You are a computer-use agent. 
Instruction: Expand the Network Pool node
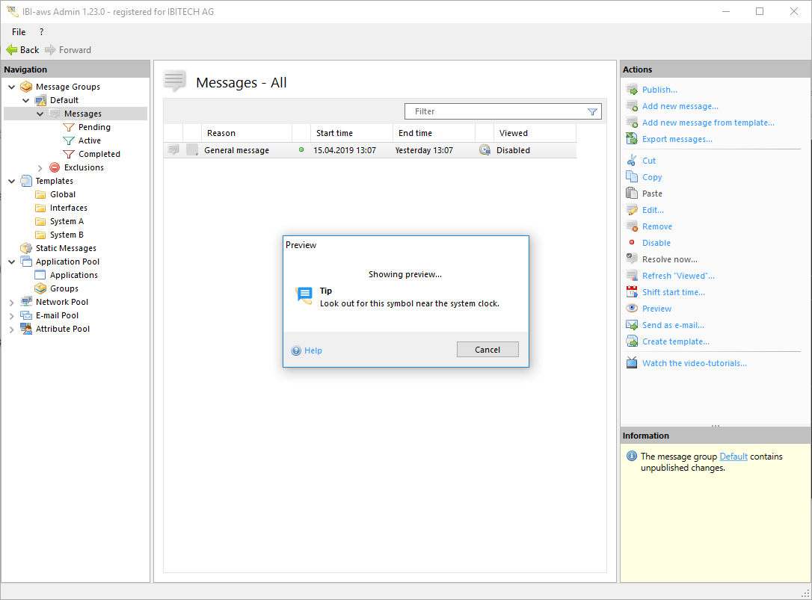(x=11, y=303)
